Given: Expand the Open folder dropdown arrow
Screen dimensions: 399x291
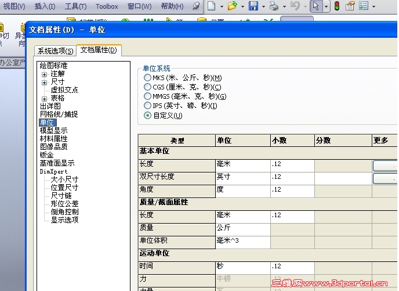Looking at the screenshot, I should click(x=242, y=6).
